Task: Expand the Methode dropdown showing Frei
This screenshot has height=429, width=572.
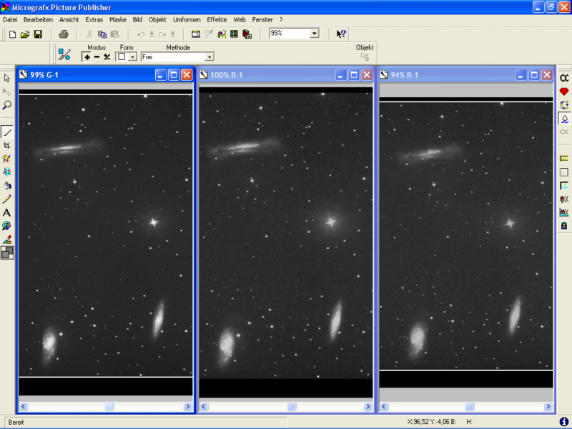Action: click(x=209, y=56)
